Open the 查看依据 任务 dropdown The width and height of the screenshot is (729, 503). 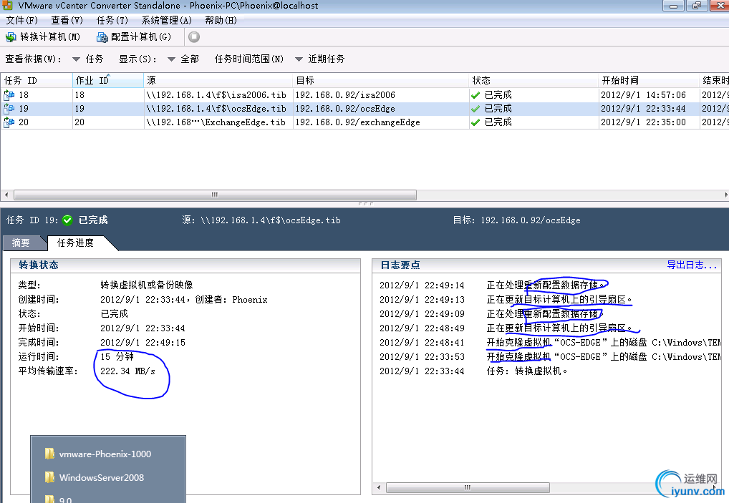pos(88,59)
